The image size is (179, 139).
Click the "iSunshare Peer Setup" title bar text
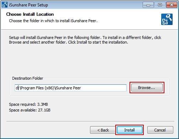pyautogui.click(x=28, y=5)
